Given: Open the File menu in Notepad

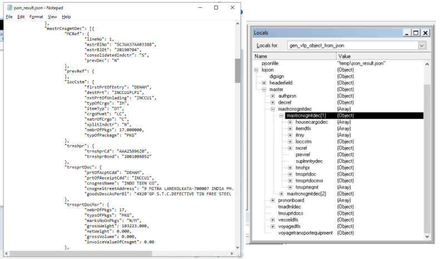Looking at the screenshot, I should coord(9,17).
